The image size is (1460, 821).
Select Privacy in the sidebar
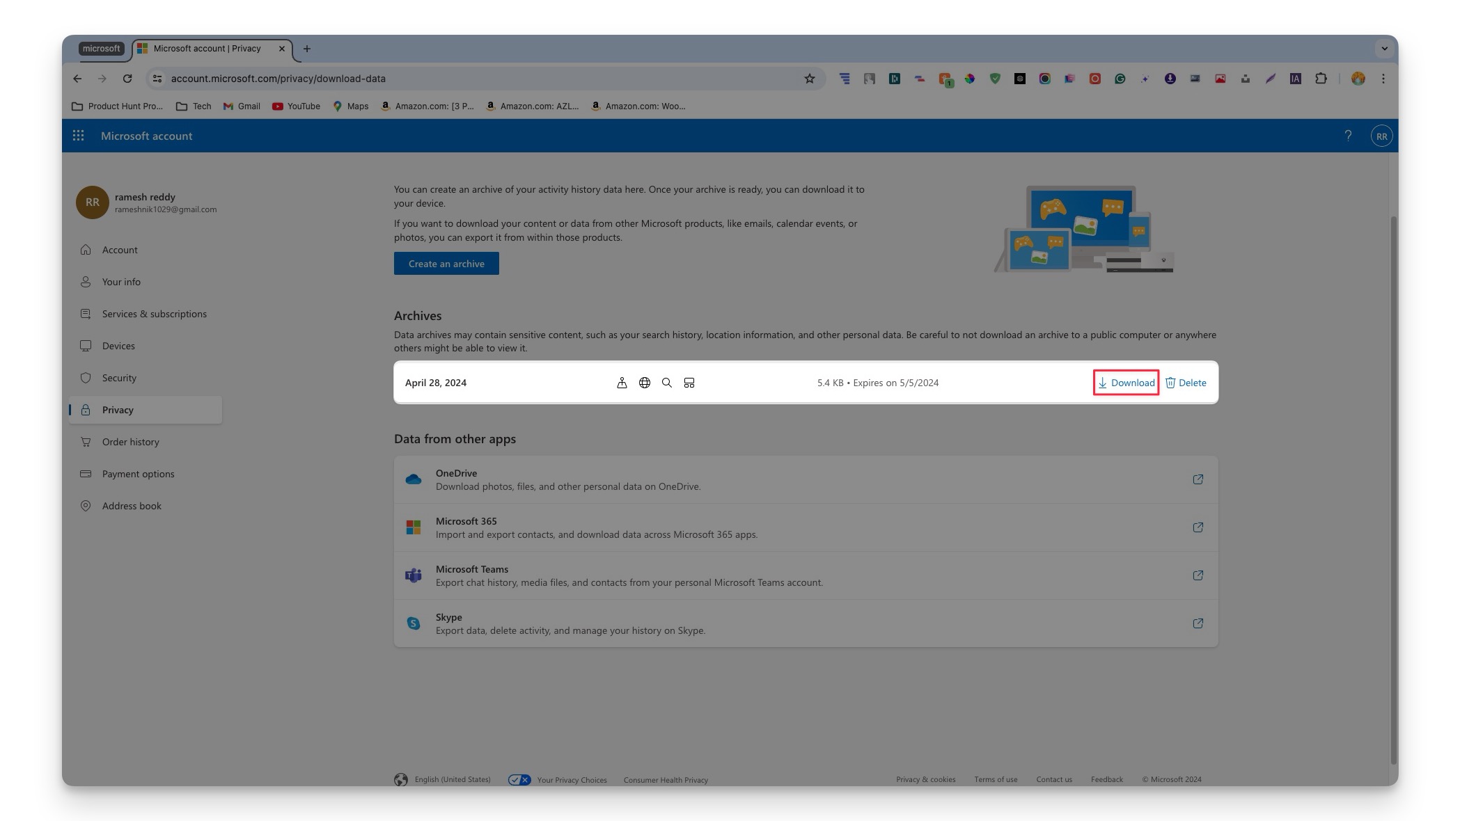click(x=145, y=410)
